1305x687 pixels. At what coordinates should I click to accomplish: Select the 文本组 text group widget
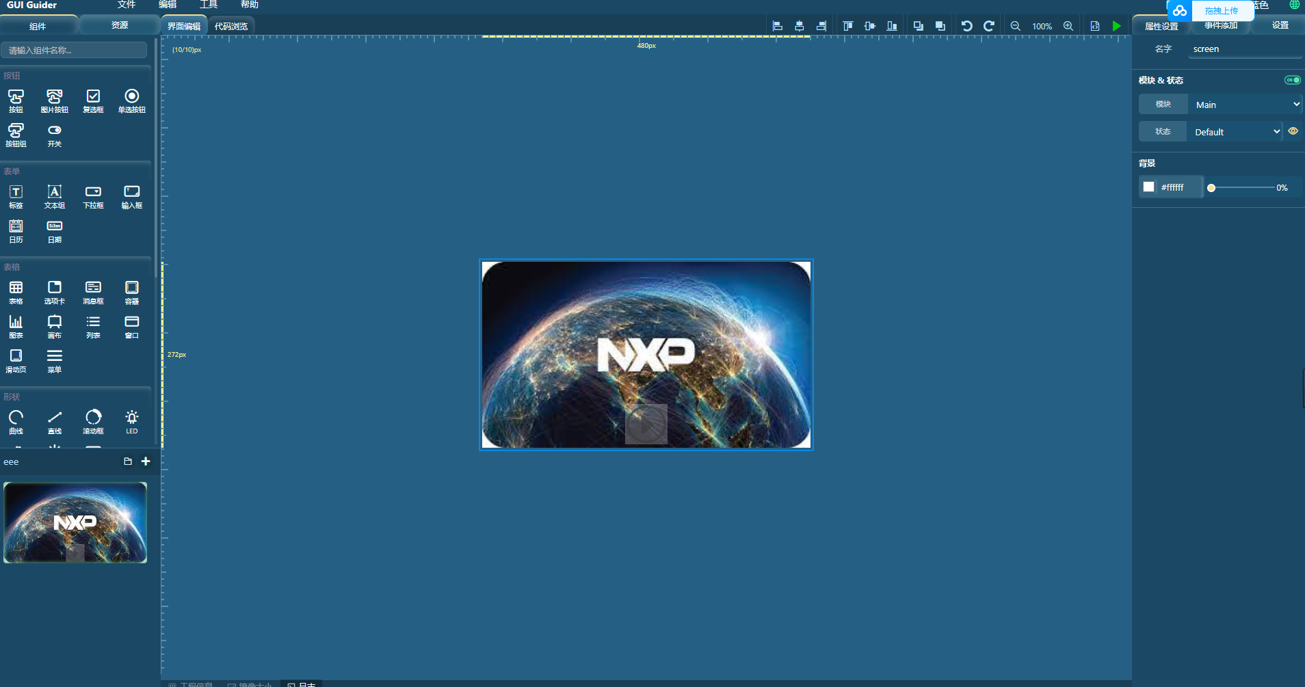click(55, 196)
